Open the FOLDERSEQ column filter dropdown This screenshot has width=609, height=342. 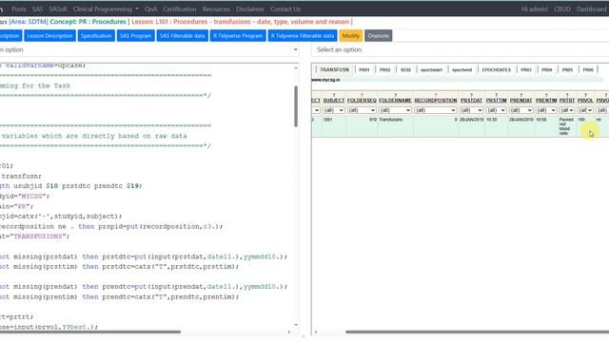[x=362, y=110]
